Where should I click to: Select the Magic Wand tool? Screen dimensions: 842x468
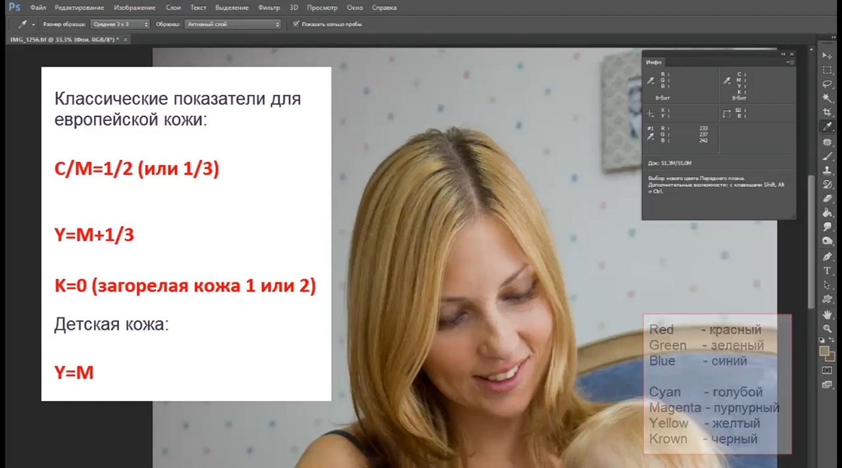(x=828, y=98)
